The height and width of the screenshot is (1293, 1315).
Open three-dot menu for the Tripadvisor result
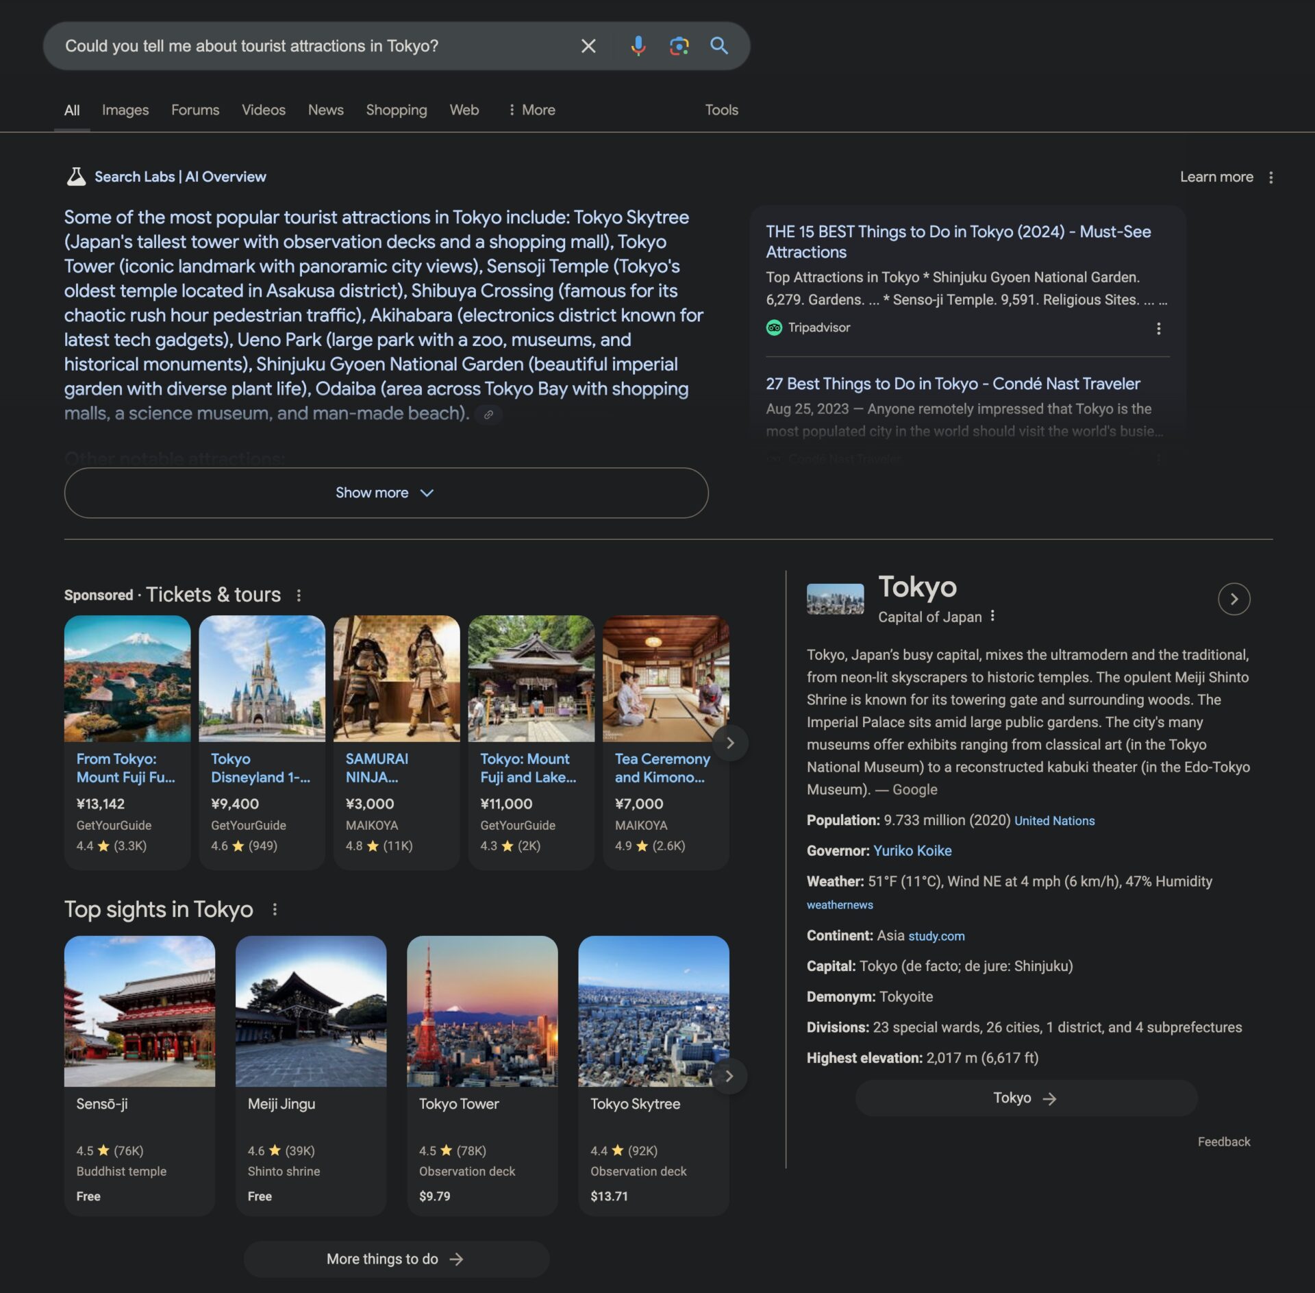[1159, 329]
